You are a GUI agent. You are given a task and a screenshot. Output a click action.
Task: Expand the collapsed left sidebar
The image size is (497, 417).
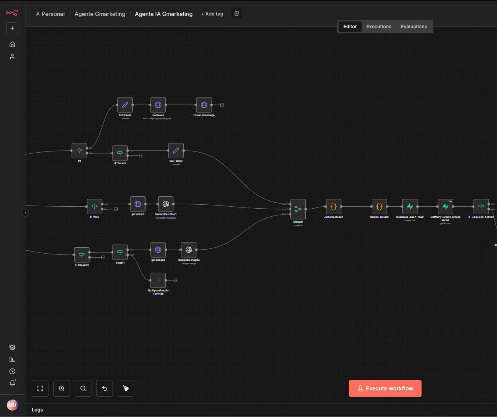pyautogui.click(x=25, y=213)
